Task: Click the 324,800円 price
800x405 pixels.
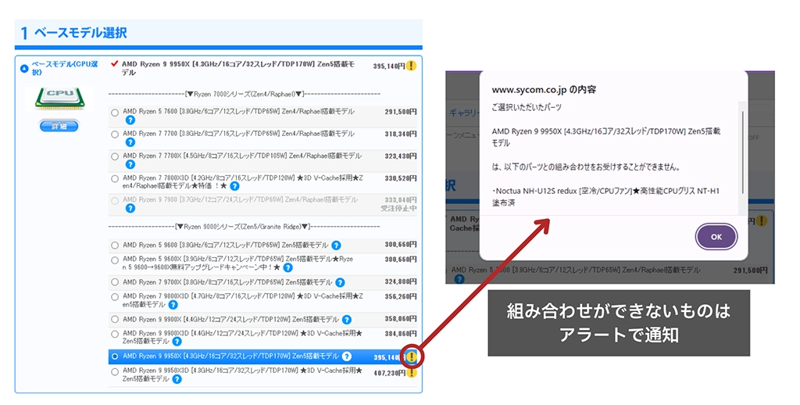Action: pos(401,281)
